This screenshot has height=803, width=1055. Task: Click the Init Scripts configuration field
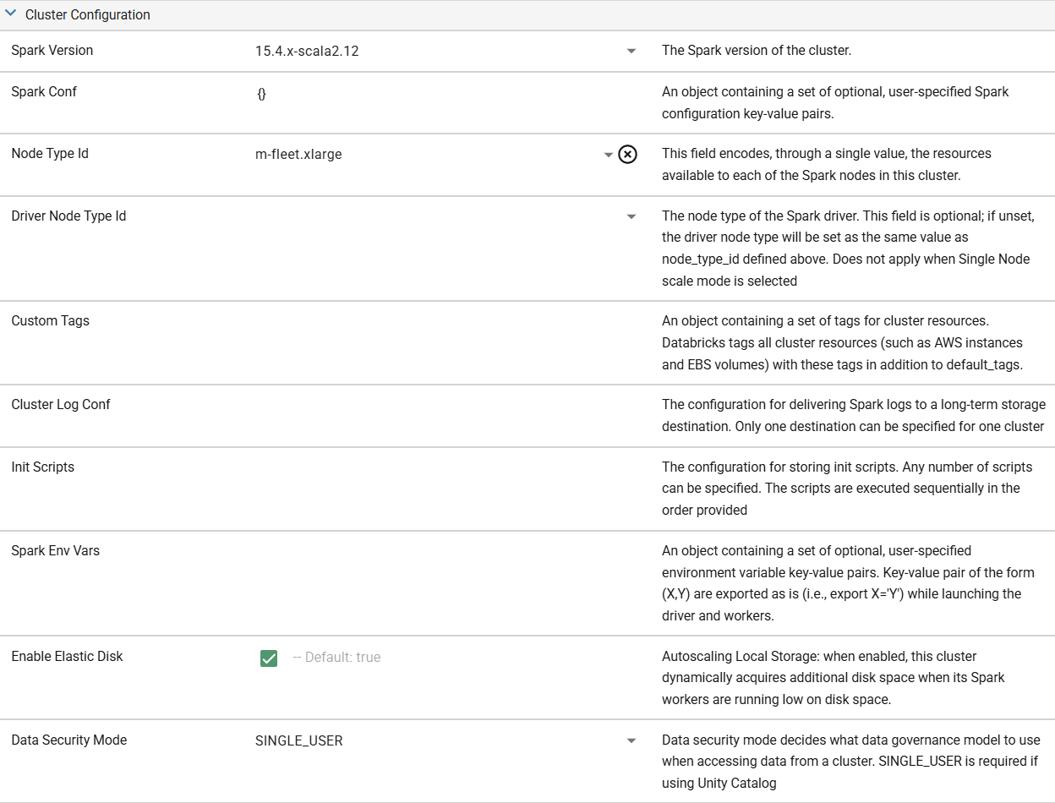point(380,467)
